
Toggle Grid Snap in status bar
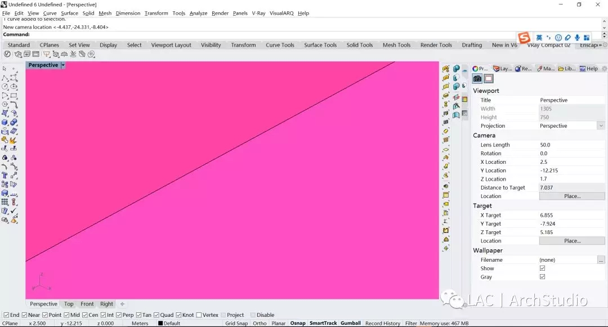[236, 323]
